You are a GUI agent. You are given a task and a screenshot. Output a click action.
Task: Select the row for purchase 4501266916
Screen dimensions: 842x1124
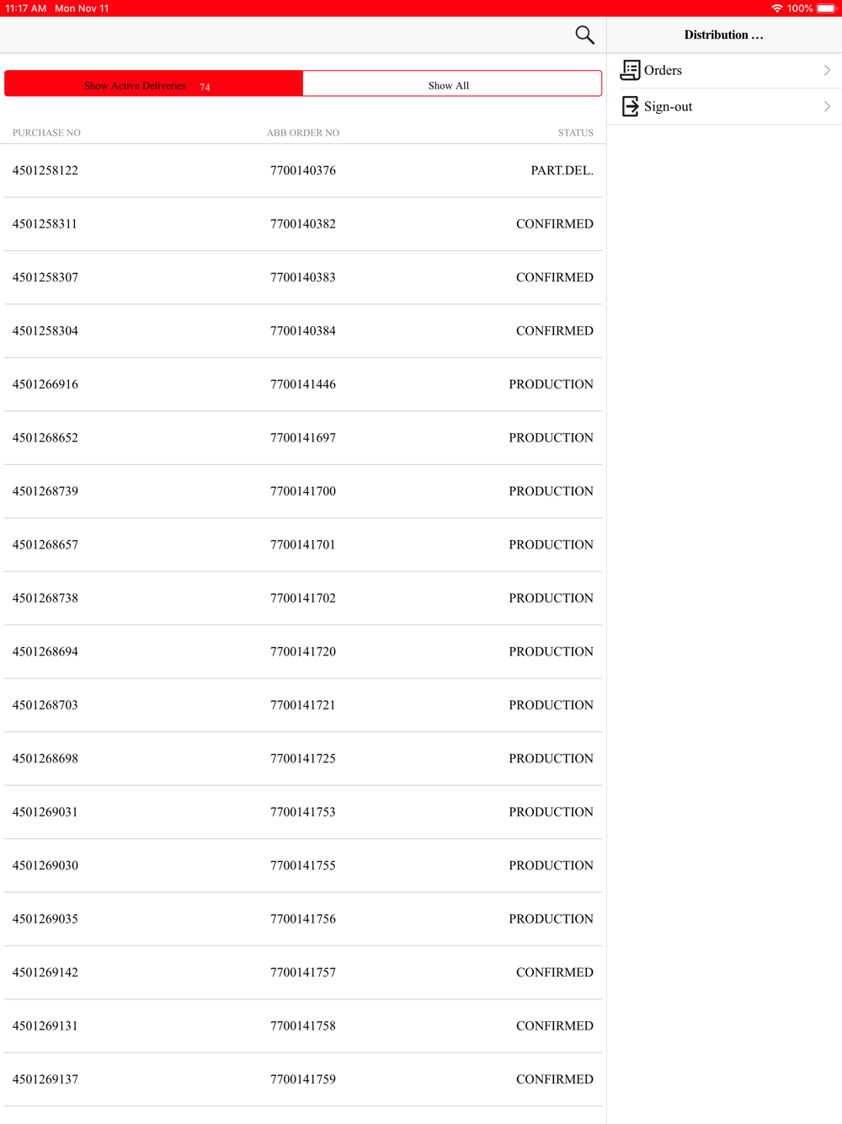click(x=303, y=384)
